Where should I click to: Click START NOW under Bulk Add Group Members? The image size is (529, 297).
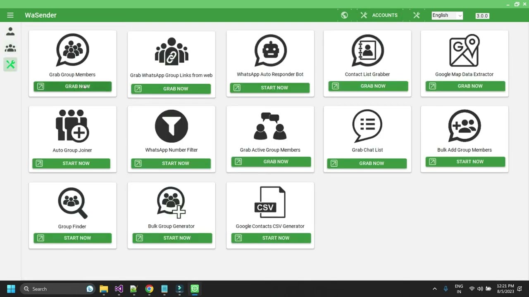[465, 162]
